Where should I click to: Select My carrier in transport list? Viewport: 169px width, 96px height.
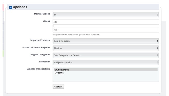click(106, 73)
